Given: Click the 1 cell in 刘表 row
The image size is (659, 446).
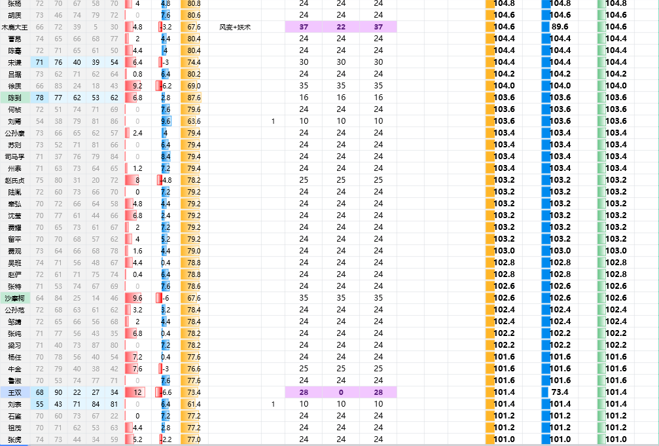Looking at the screenshot, I should tap(273, 404).
